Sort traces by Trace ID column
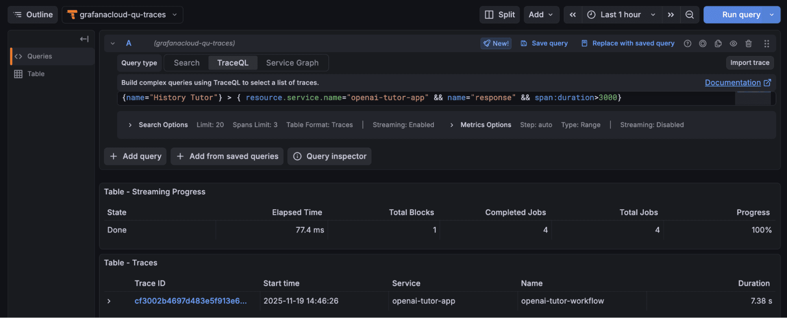Image resolution: width=787 pixels, height=318 pixels. (150, 283)
